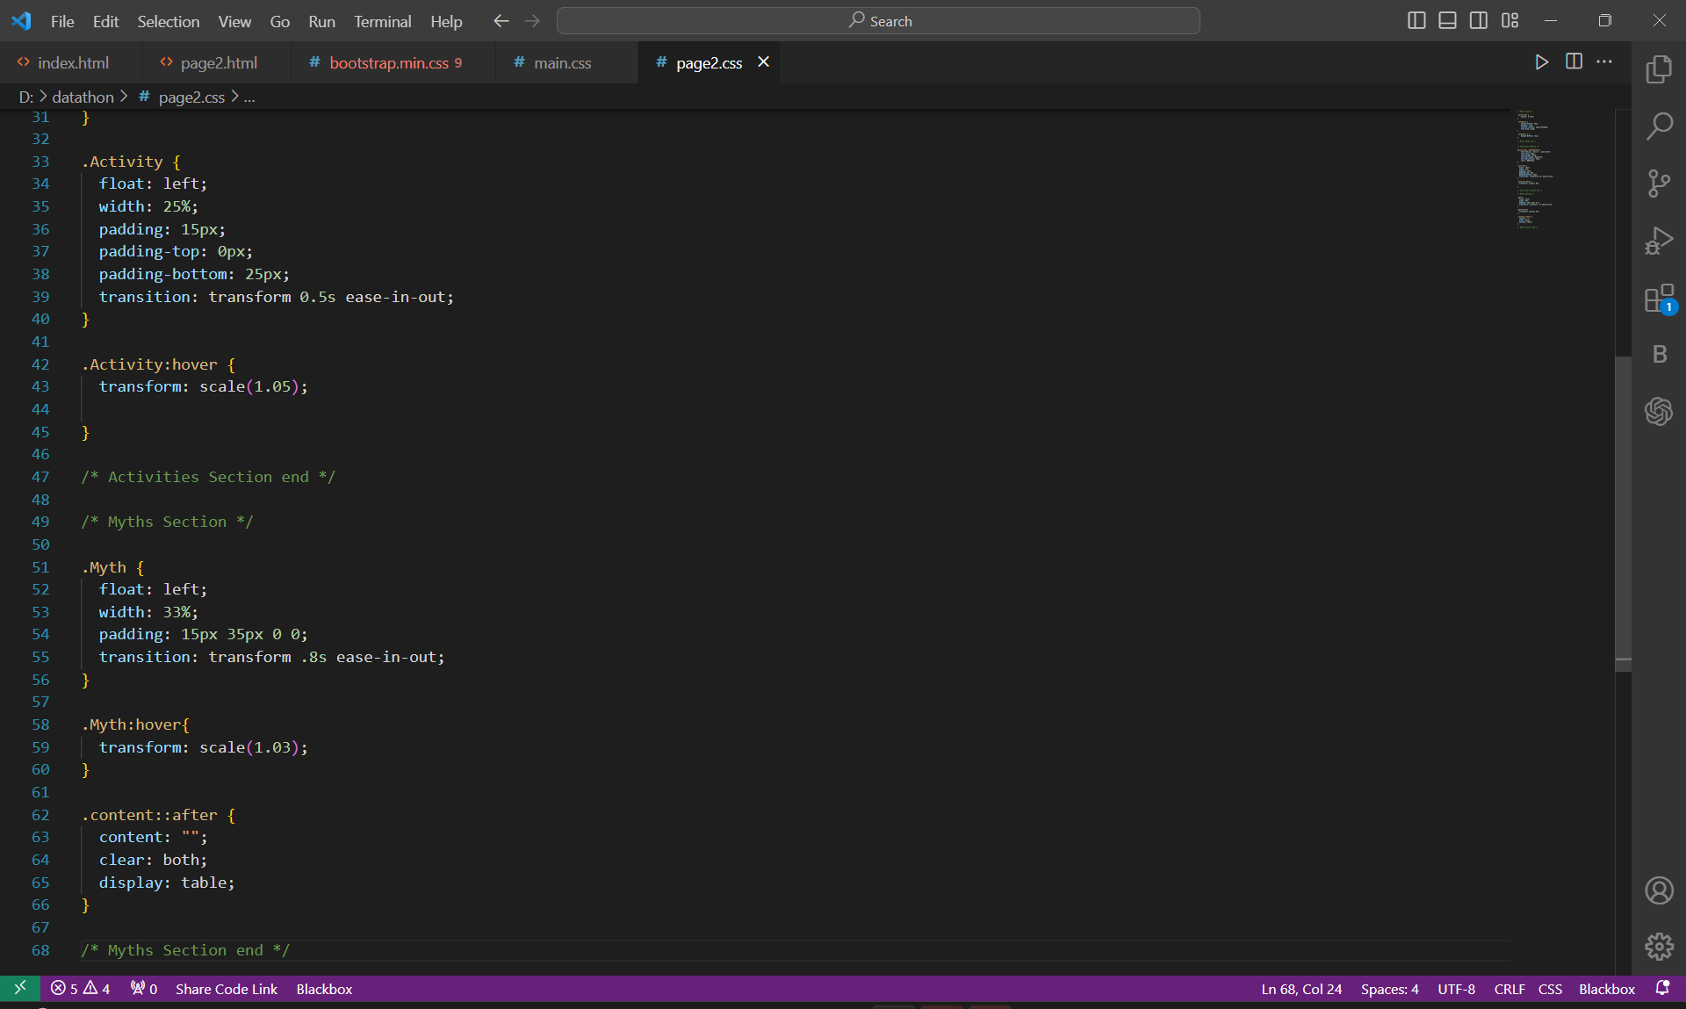Open the ChatGPT extension icon
The image size is (1686, 1009).
(1659, 411)
